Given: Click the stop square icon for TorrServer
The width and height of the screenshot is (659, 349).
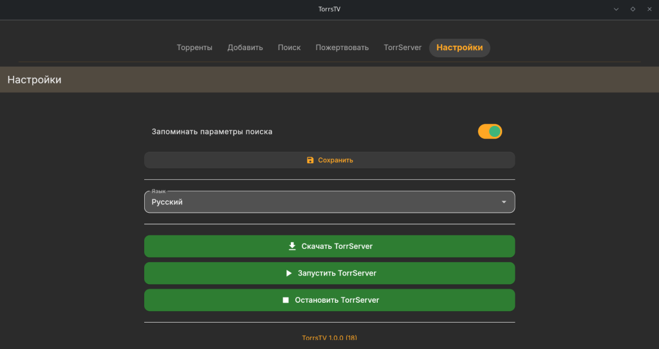Looking at the screenshot, I should 286,300.
